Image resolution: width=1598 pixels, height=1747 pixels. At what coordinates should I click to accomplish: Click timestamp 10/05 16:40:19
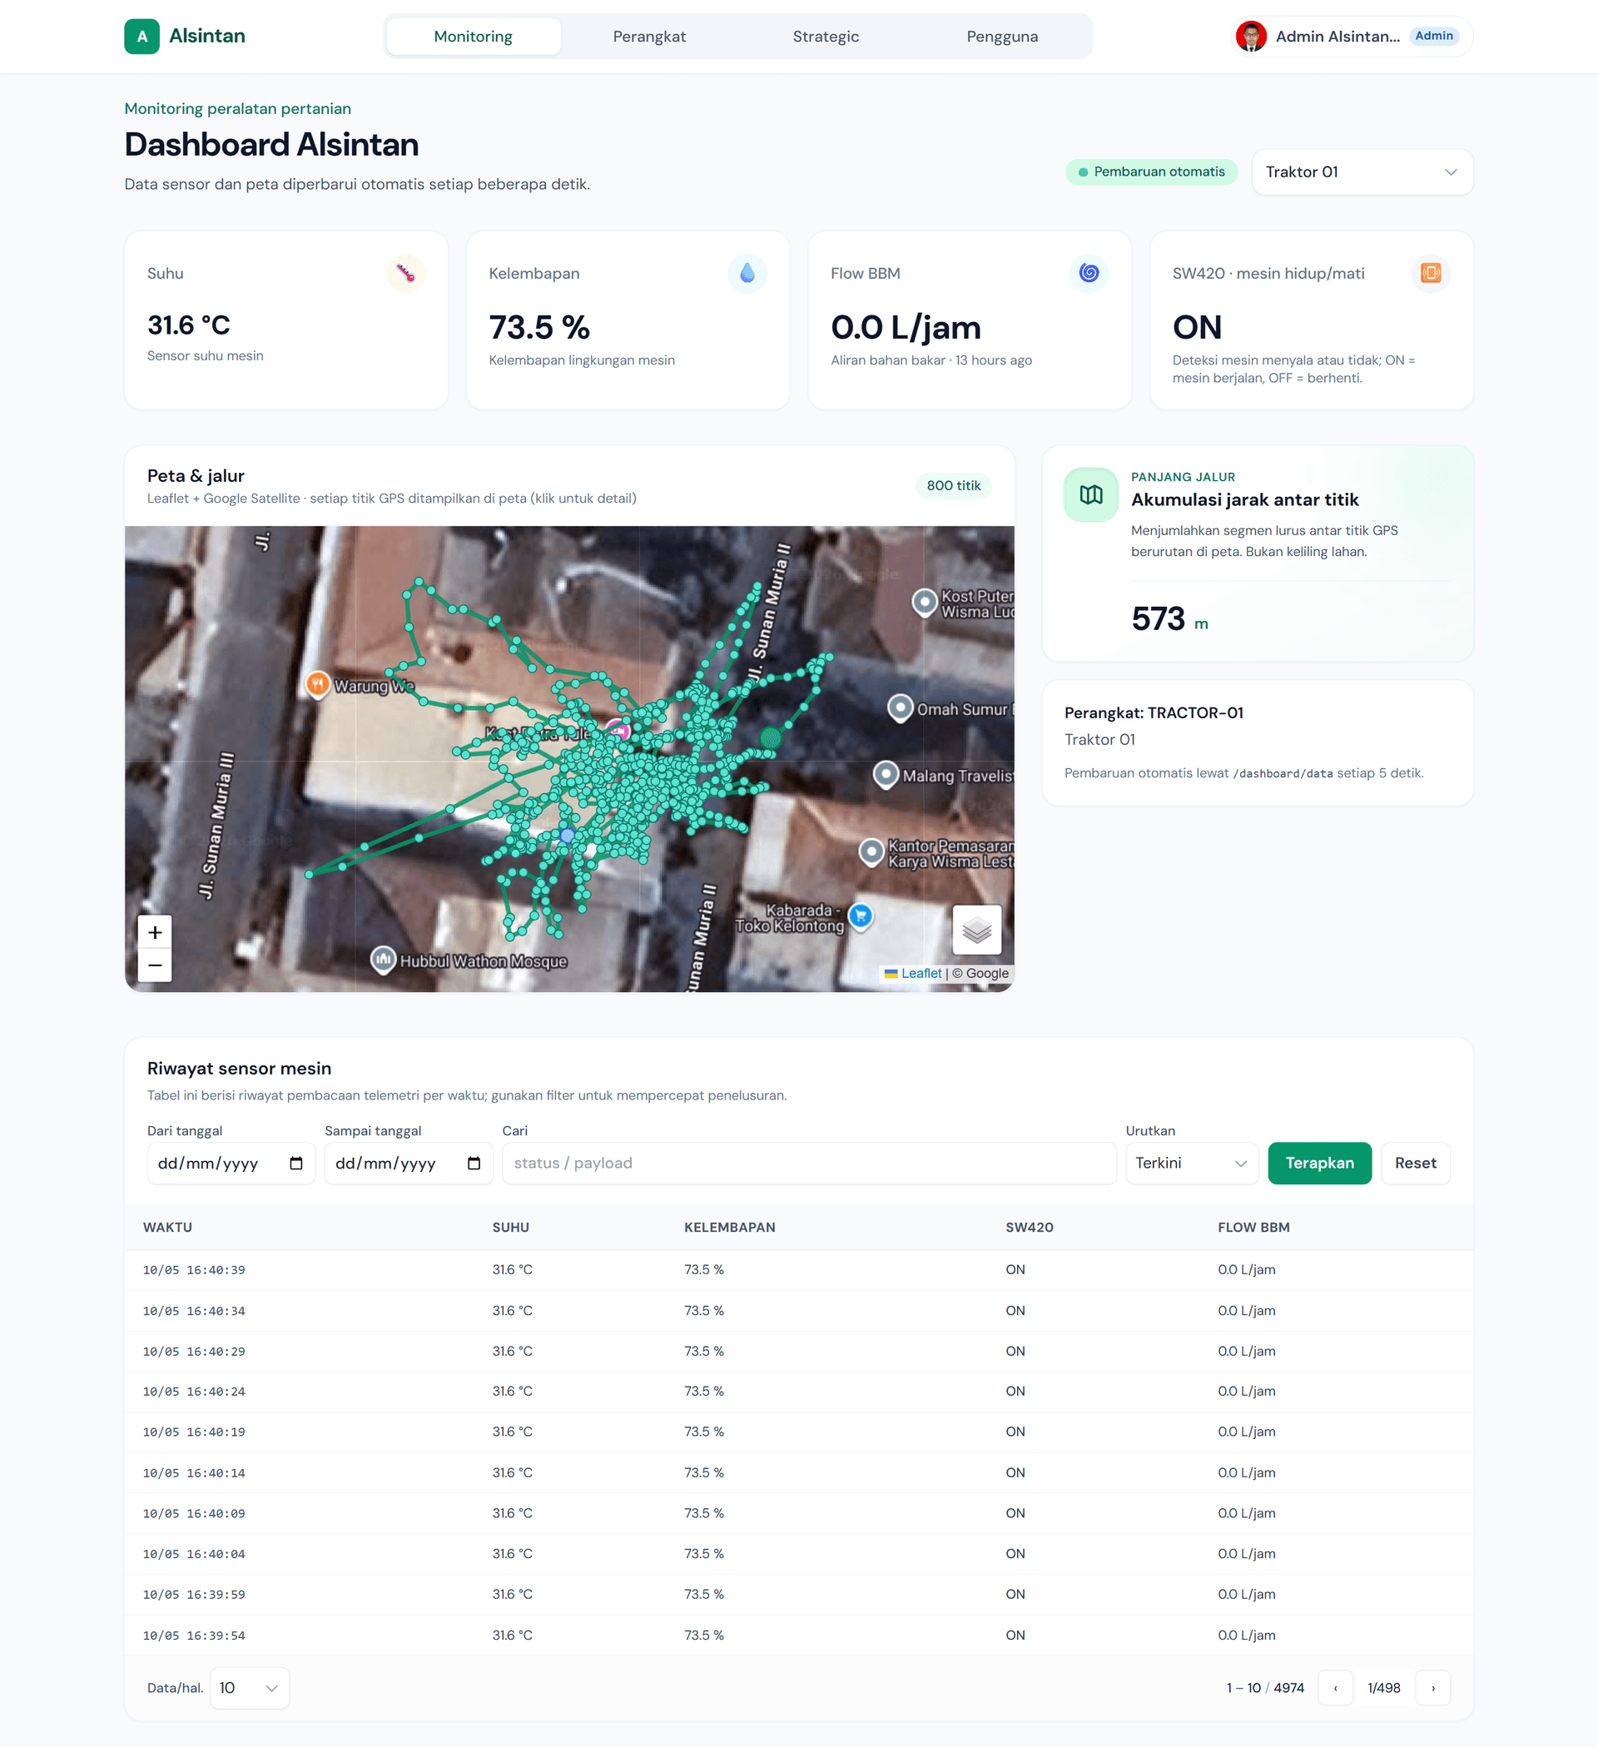tap(194, 1432)
